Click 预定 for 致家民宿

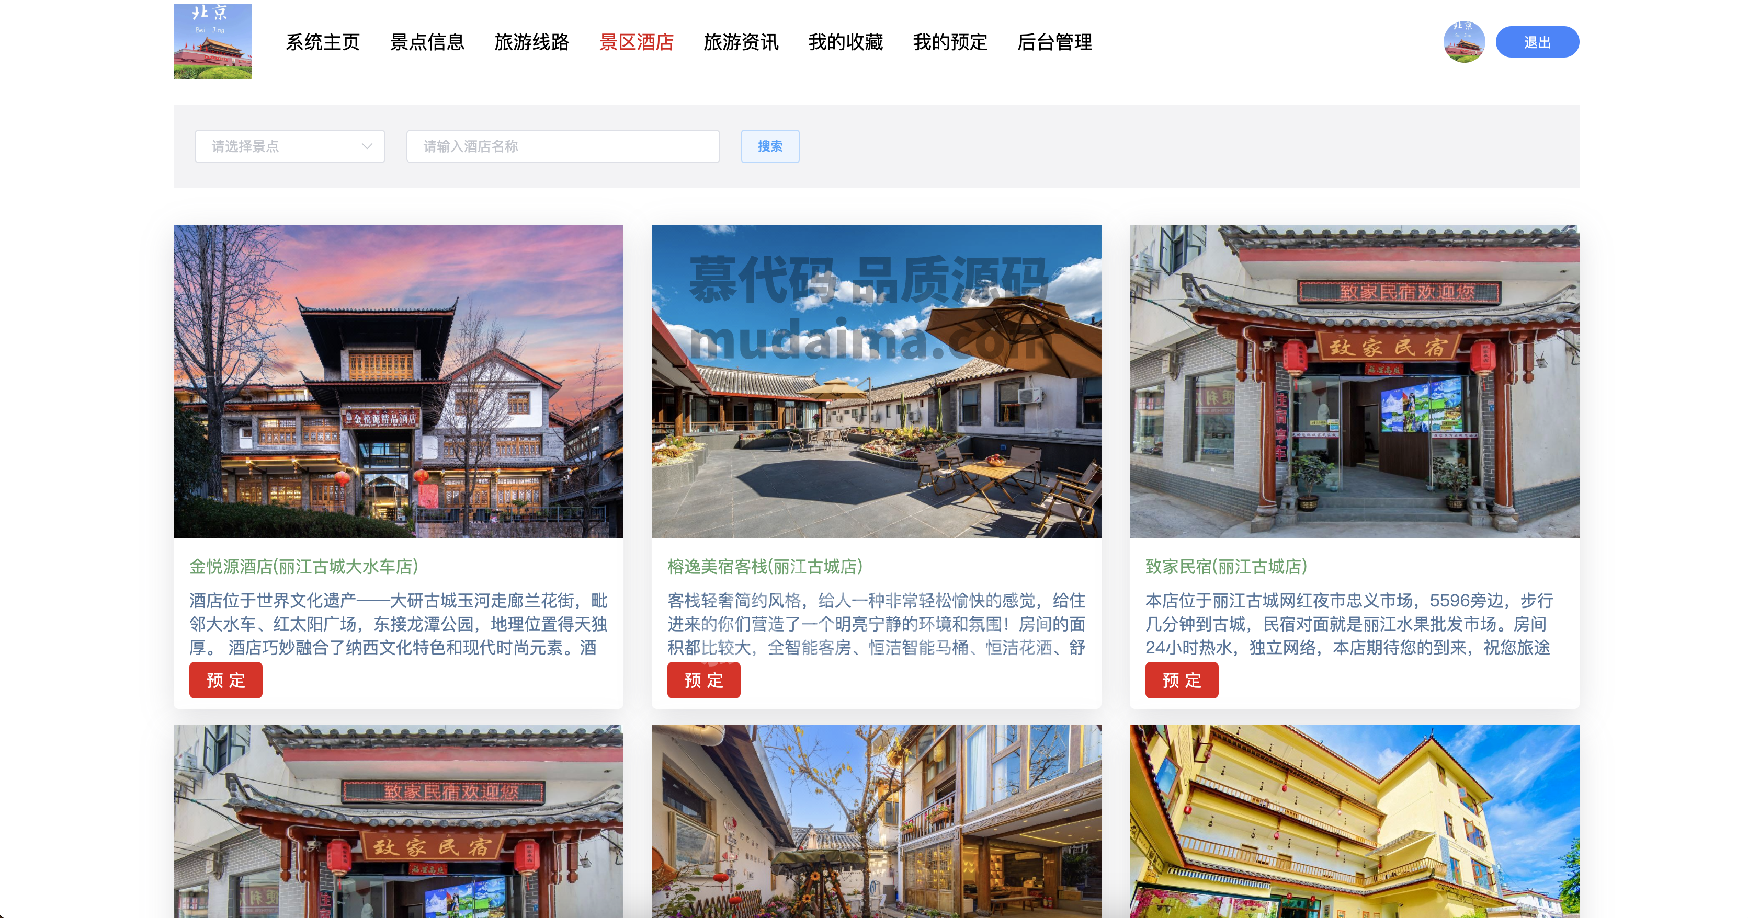point(1182,680)
